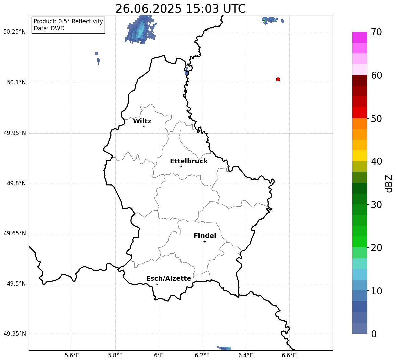
Task: Click the 5.6°E longitude label
Action: tap(72, 355)
